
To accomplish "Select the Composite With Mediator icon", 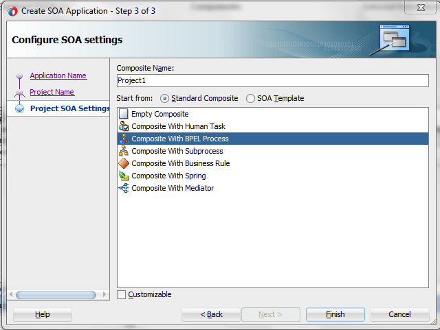I will click(x=124, y=188).
